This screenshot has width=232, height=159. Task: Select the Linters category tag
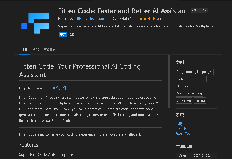point(181,79)
